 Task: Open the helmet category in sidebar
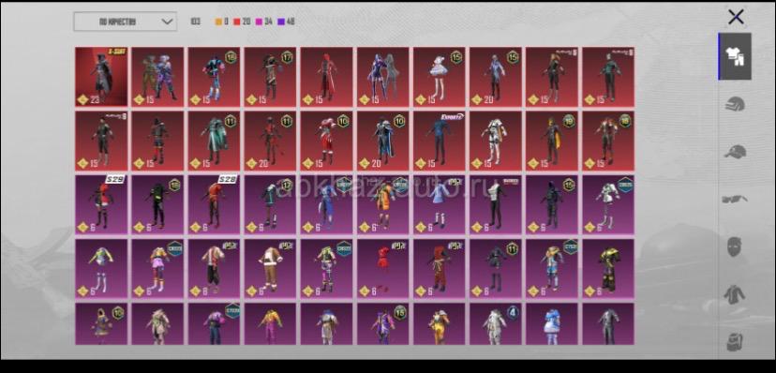pyautogui.click(x=735, y=104)
